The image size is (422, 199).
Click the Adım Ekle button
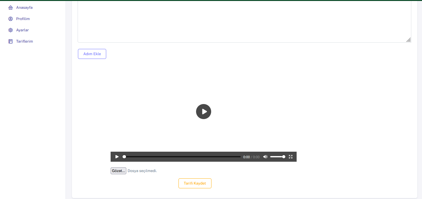pyautogui.click(x=92, y=54)
